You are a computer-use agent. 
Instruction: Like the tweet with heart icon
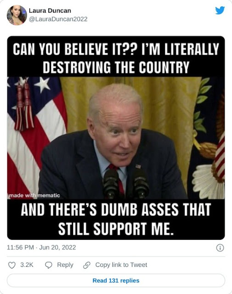pyautogui.click(x=12, y=265)
